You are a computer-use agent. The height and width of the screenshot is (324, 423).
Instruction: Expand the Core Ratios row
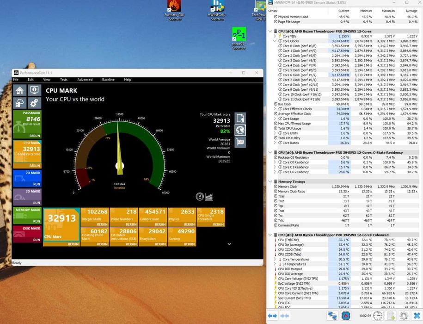point(275,143)
